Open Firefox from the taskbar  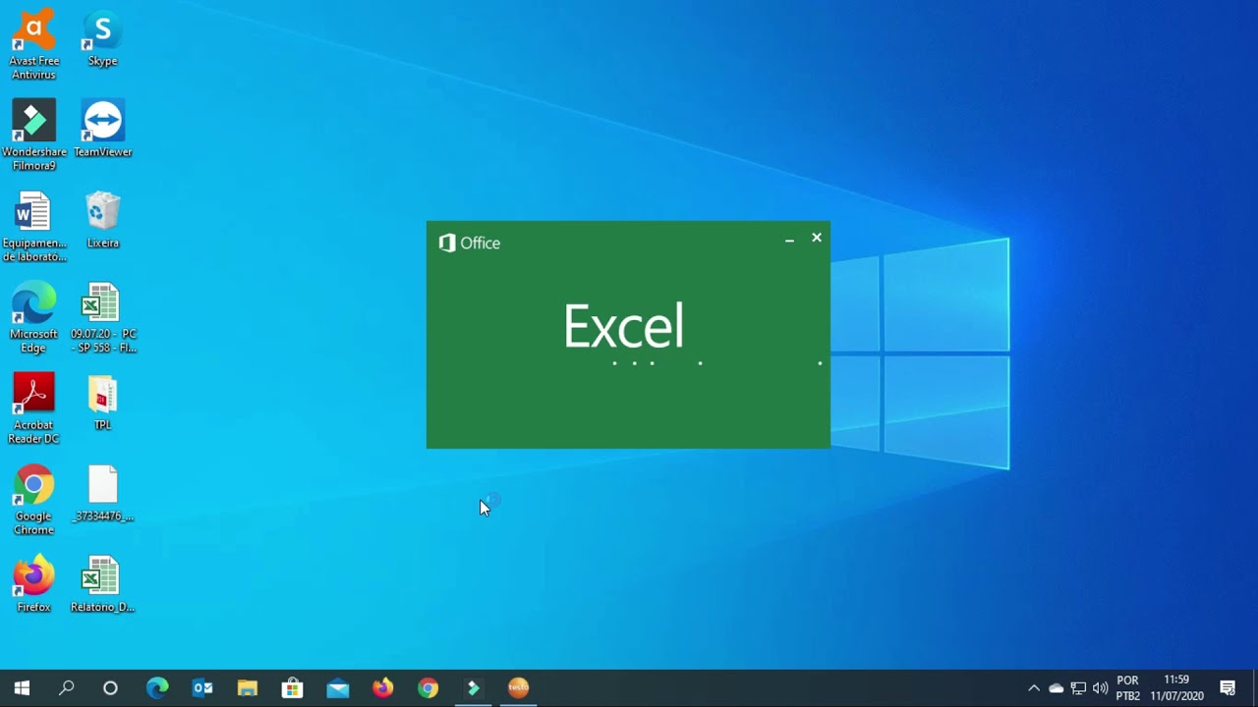pyautogui.click(x=383, y=688)
